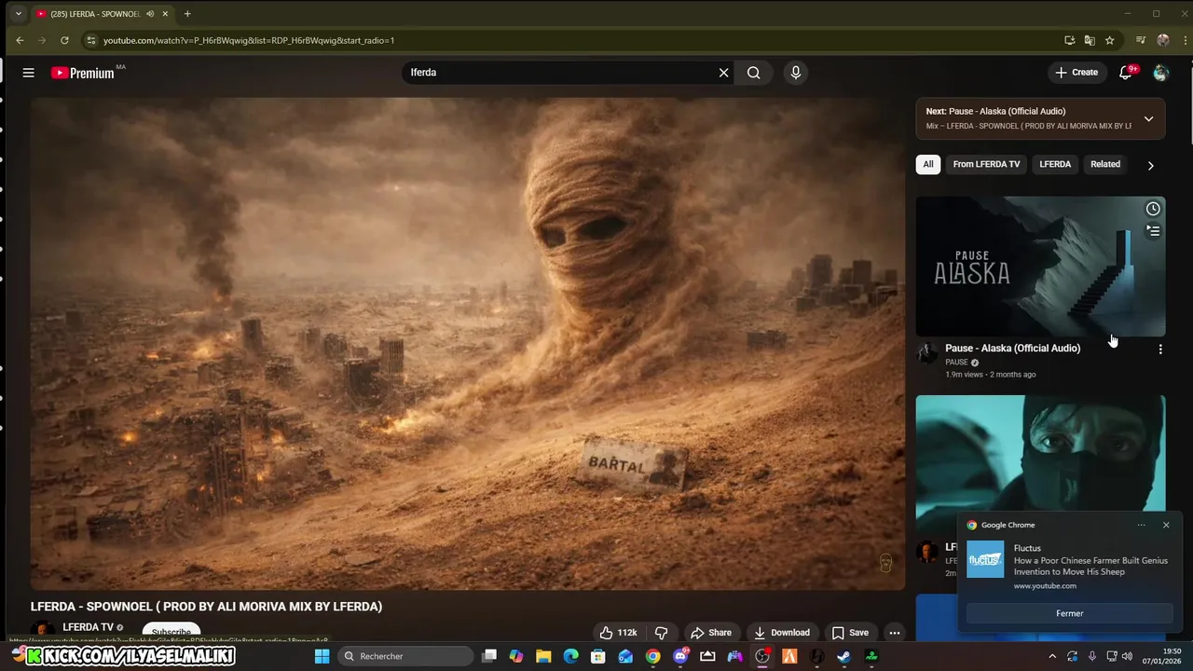This screenshot has height=671, width=1193.
Task: Open Chrome media controls icon
Action: 1141,40
